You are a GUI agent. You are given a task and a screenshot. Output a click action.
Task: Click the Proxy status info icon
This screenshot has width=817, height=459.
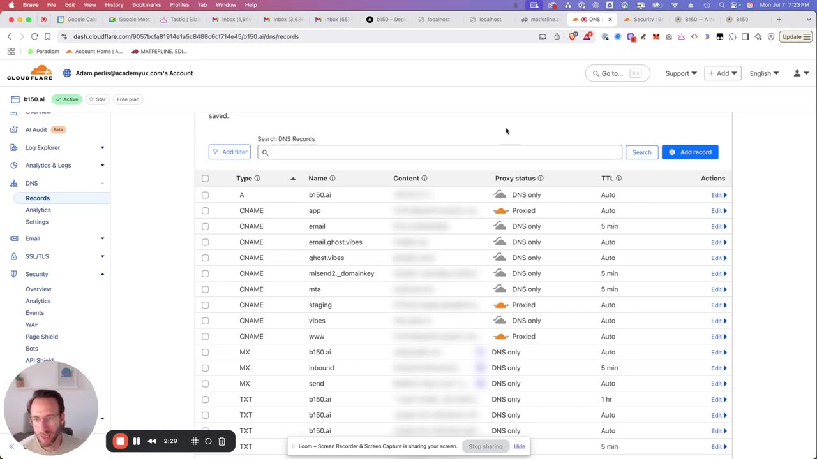(x=541, y=178)
